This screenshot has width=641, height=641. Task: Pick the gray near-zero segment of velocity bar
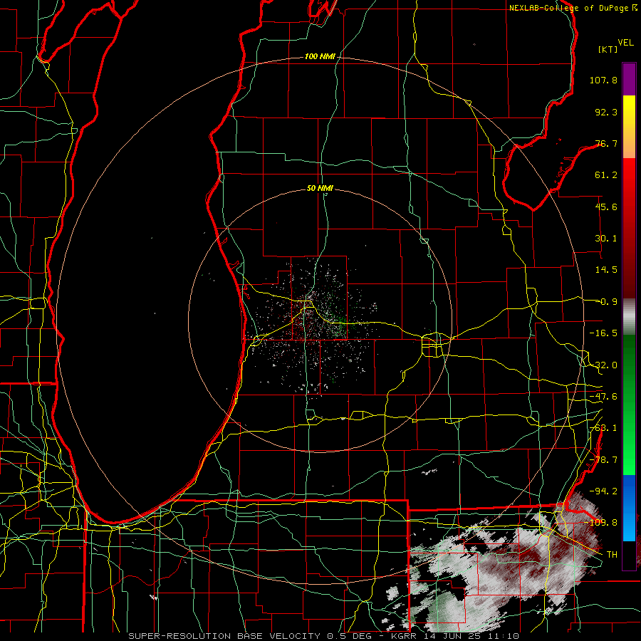tap(629, 317)
